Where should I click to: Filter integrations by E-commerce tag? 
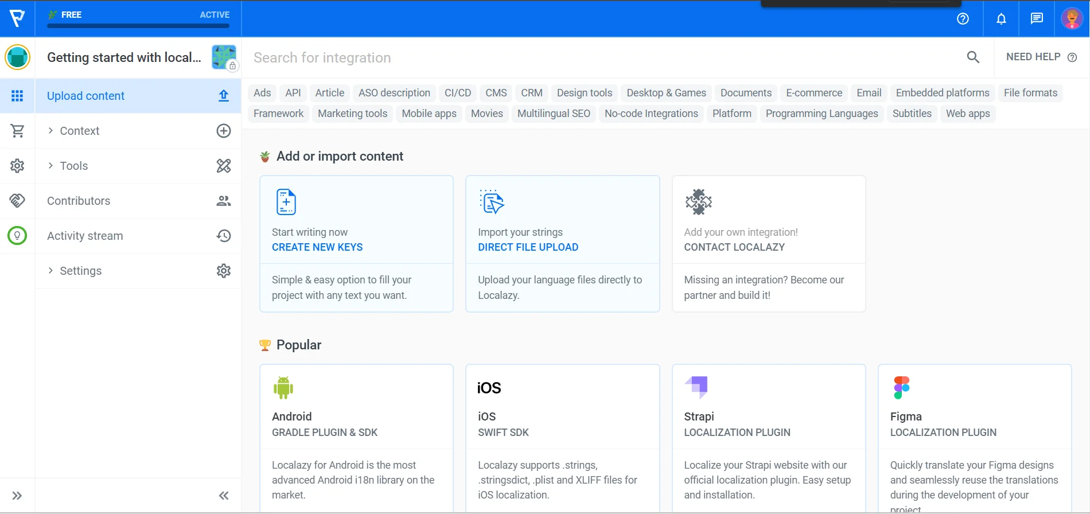pyautogui.click(x=814, y=93)
